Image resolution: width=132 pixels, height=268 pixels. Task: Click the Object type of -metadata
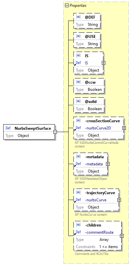click(x=93, y=171)
